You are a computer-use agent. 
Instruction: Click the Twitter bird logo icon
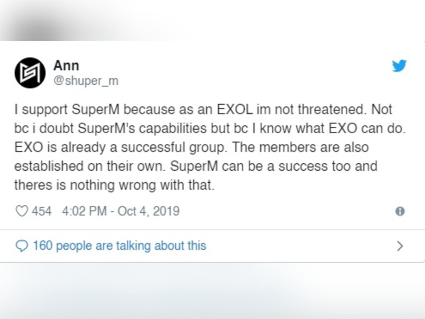399,66
